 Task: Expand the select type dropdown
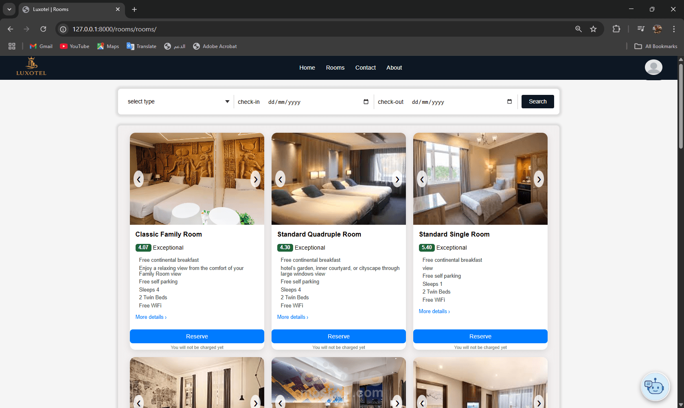pyautogui.click(x=178, y=102)
